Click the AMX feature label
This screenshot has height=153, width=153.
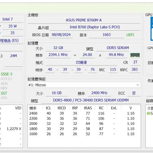4,84
